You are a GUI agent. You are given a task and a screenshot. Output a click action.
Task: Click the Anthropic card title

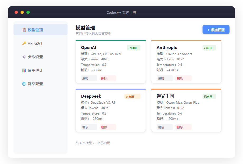point(167,47)
